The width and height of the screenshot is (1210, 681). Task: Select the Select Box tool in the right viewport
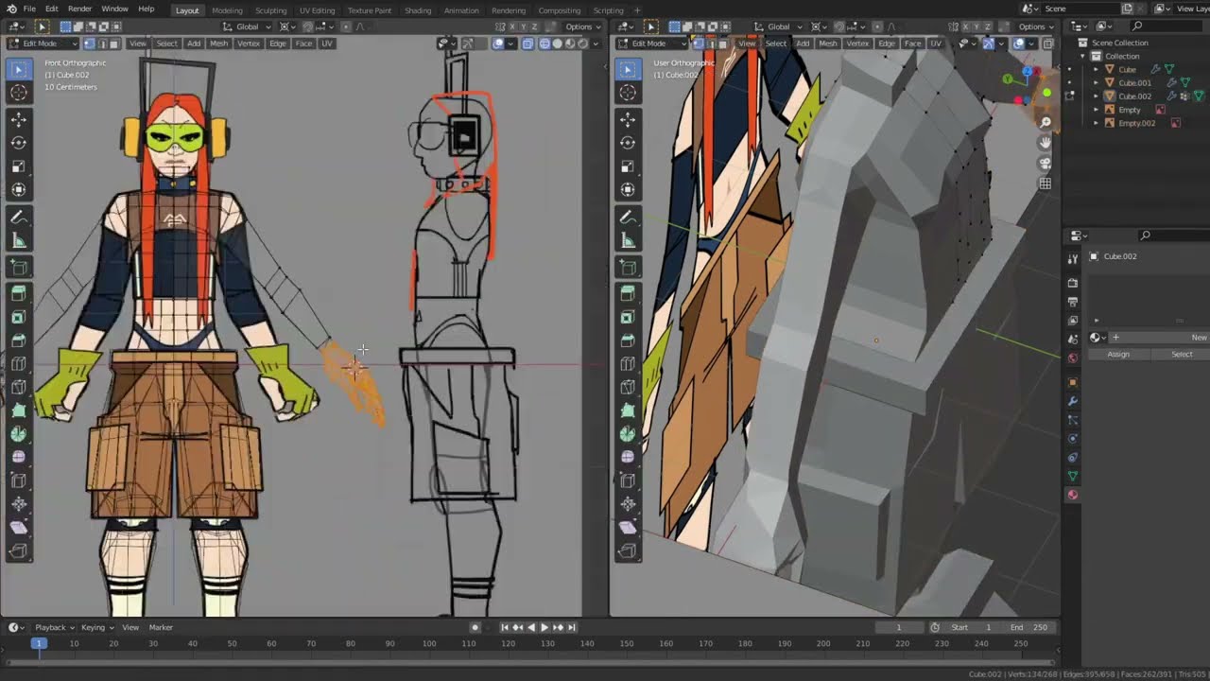click(x=628, y=69)
